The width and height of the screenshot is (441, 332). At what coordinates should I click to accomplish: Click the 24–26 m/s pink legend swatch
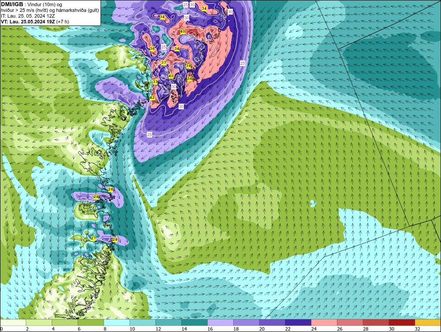coord(324,322)
